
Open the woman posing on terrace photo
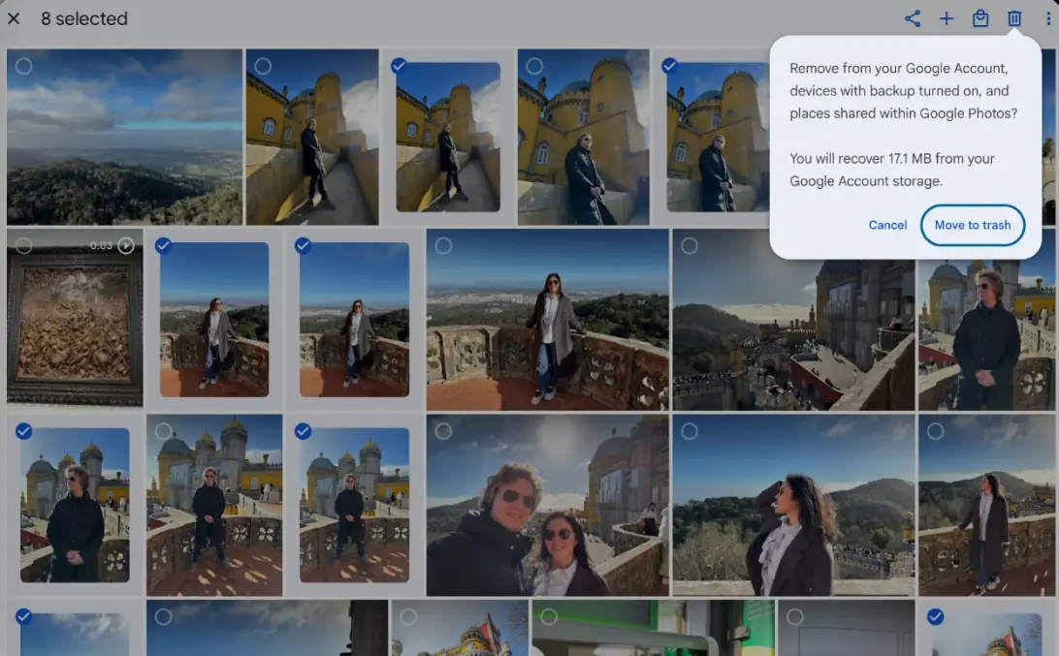548,320
